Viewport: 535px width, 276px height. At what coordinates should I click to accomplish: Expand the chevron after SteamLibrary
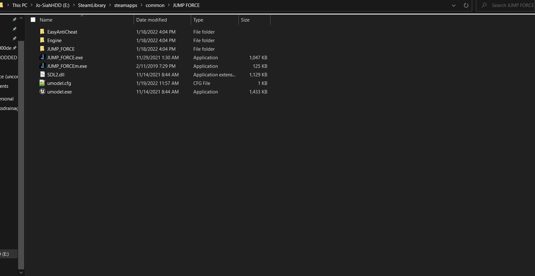[x=110, y=5]
